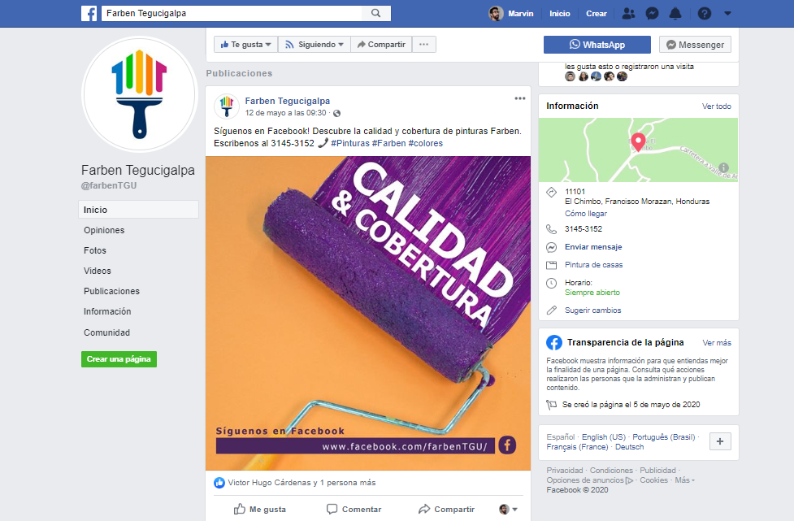Go to the Fotos section
794x521 pixels.
pos(95,250)
